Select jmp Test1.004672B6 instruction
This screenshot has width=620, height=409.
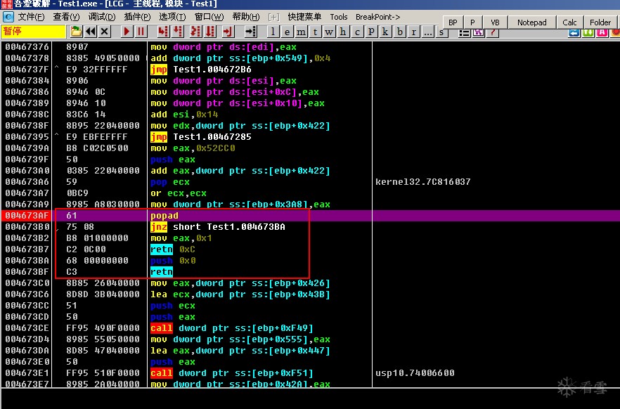click(x=201, y=70)
